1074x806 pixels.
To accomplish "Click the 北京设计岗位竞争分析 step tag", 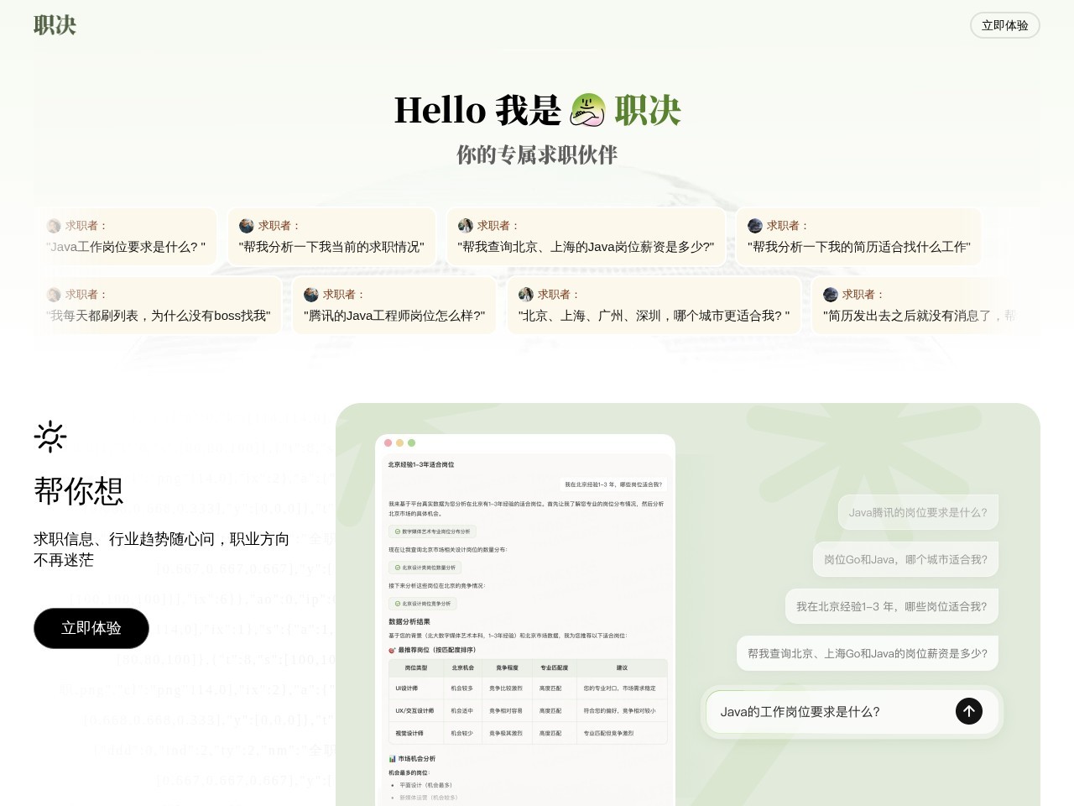I will (422, 604).
